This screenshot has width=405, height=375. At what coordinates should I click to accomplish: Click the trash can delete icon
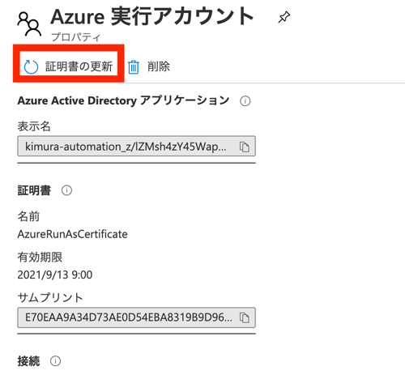(x=133, y=67)
